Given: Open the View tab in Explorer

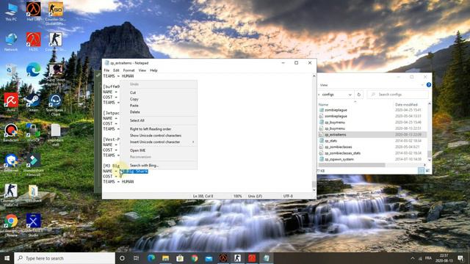Looking at the screenshot, I should point(324,85).
